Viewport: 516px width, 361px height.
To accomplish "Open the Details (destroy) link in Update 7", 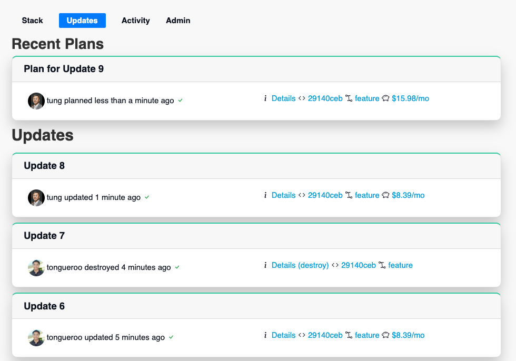I will click(300, 265).
